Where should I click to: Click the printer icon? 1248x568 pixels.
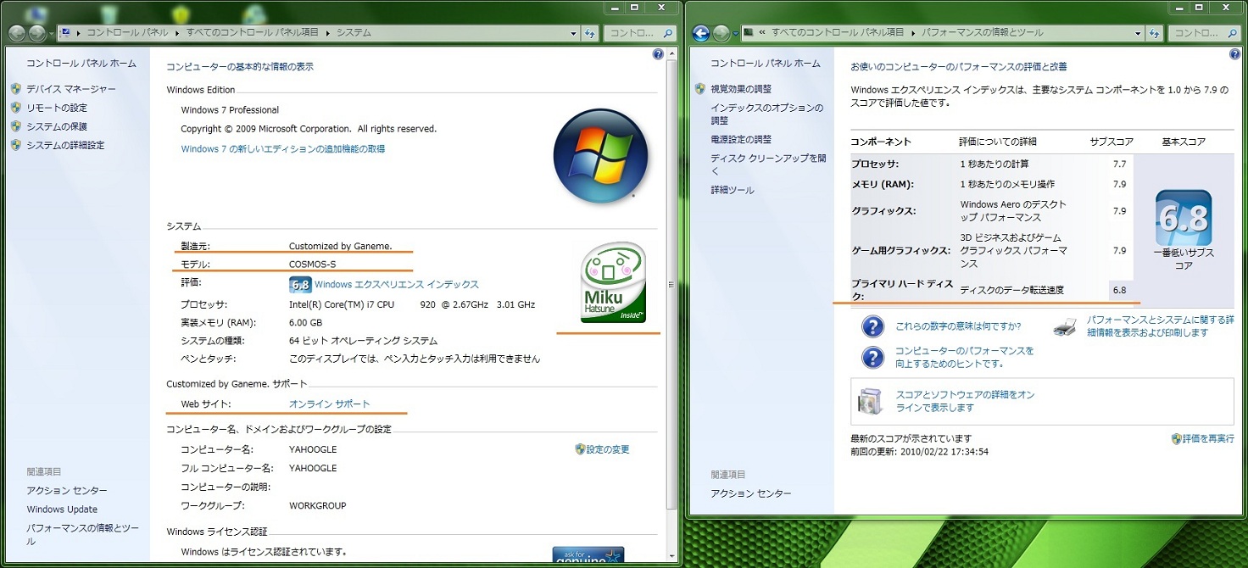[x=1065, y=326]
